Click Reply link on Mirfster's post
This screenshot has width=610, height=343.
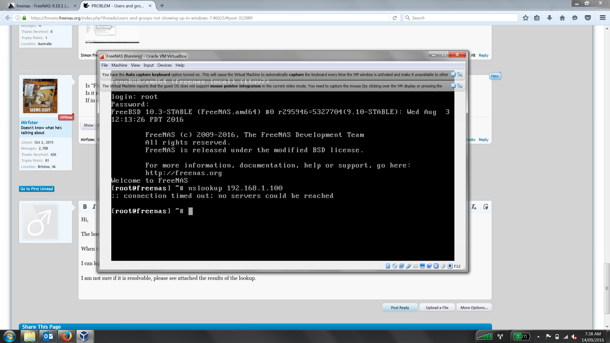coord(484,140)
